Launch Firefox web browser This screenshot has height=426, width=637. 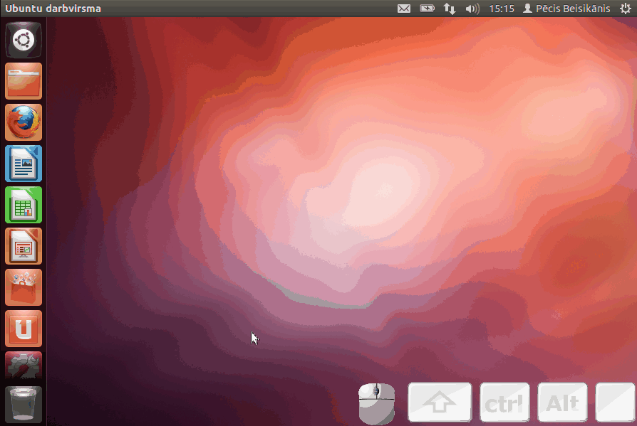click(x=23, y=122)
